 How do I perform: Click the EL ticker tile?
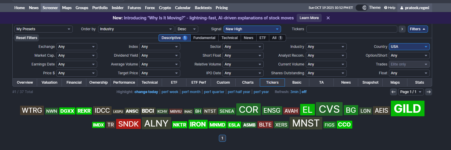[x=307, y=110]
